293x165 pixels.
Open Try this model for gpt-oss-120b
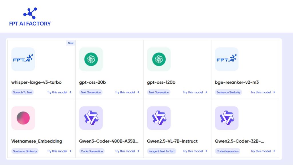(195, 92)
